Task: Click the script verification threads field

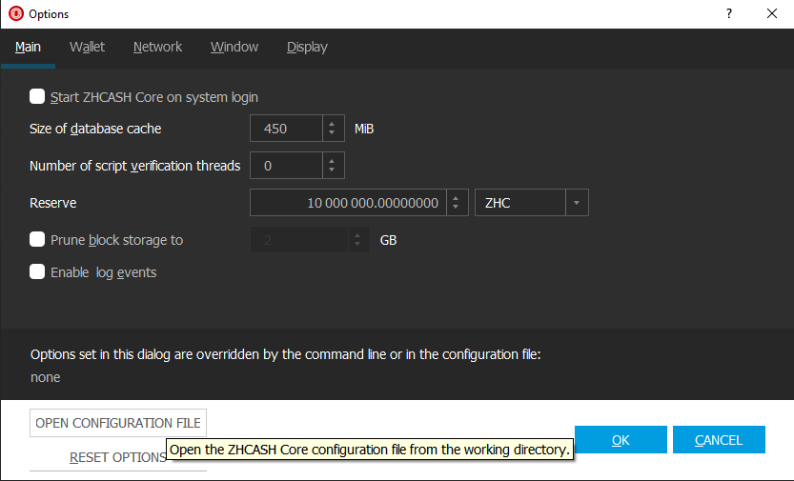Action: pyautogui.click(x=286, y=166)
